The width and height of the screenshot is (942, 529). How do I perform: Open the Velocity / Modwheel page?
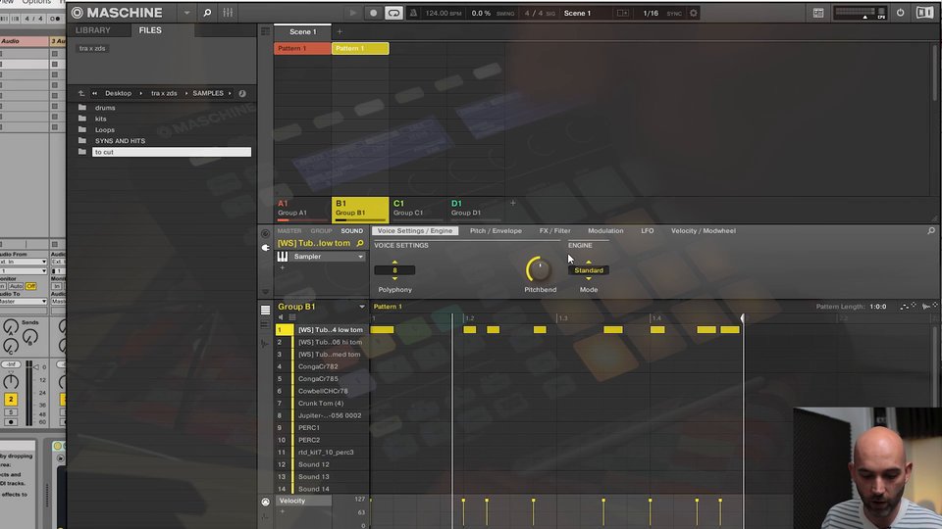(x=704, y=231)
